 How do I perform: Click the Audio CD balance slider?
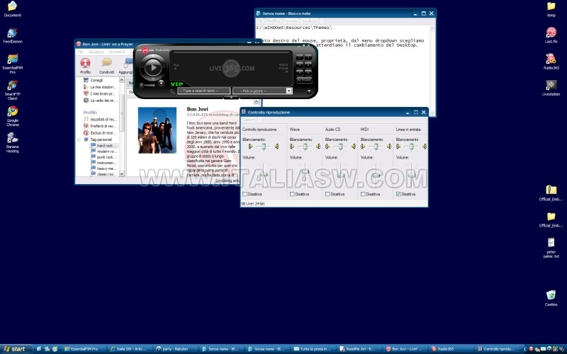340,147
